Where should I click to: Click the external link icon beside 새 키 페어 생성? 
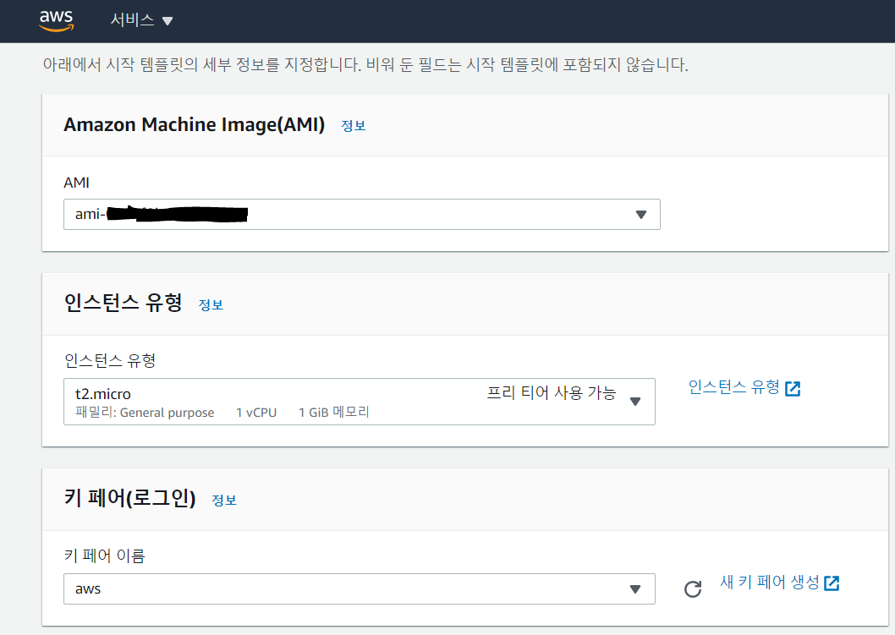pyautogui.click(x=832, y=583)
